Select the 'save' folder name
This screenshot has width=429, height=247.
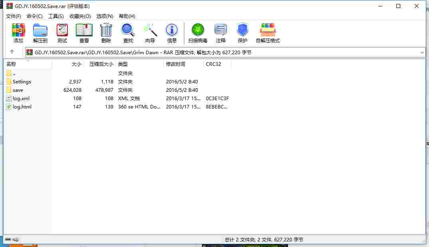click(18, 90)
